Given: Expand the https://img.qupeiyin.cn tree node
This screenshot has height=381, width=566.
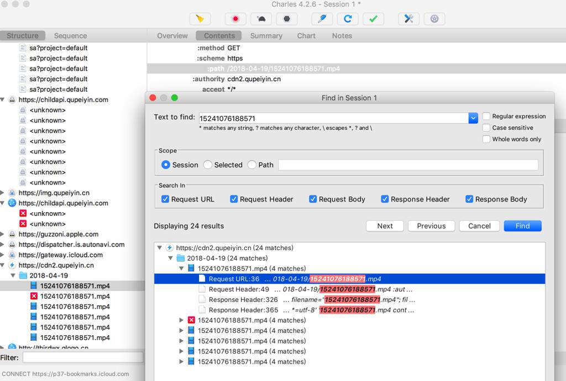Looking at the screenshot, I should click(2, 193).
